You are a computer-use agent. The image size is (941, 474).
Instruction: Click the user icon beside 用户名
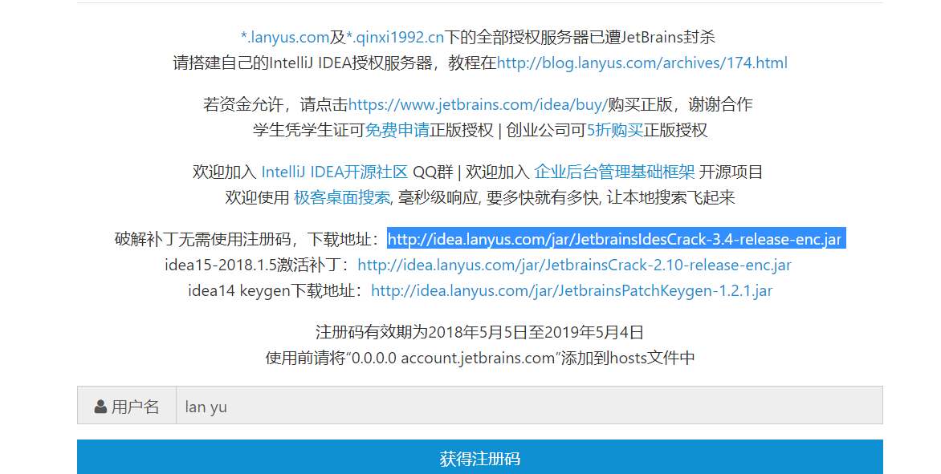click(x=100, y=407)
